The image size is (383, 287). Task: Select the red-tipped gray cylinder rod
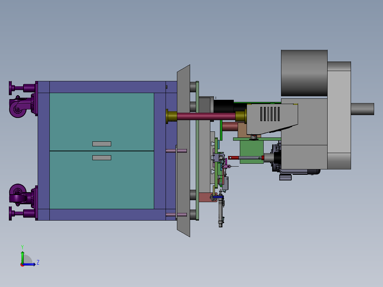coord(246,158)
